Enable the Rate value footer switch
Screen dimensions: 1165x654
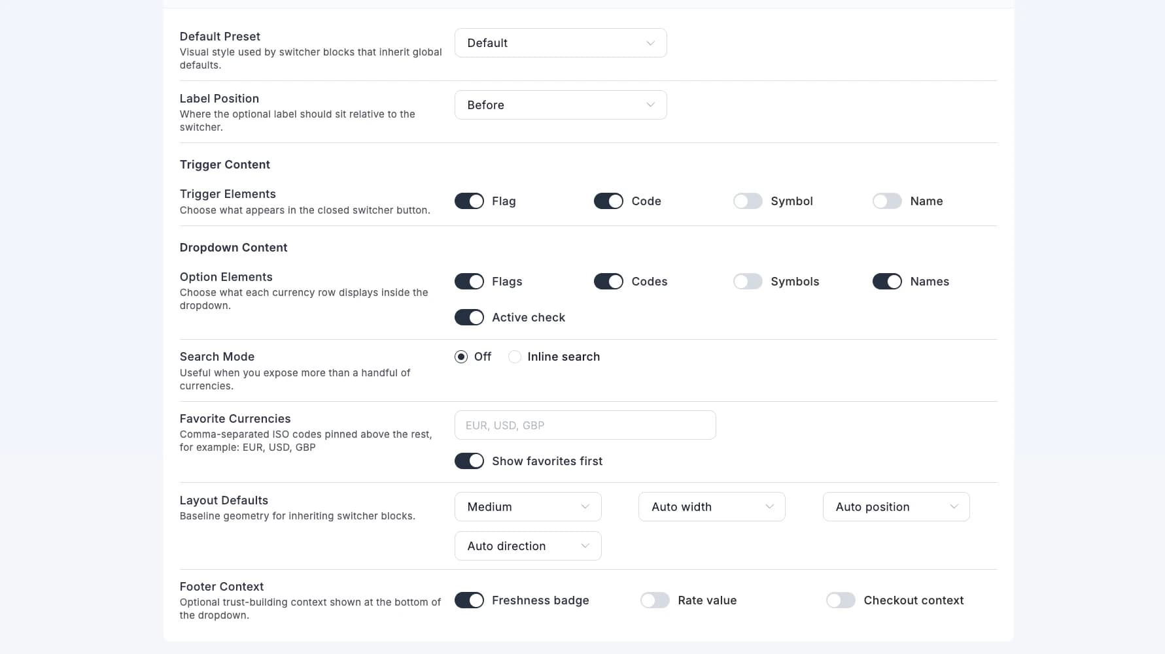tap(655, 600)
